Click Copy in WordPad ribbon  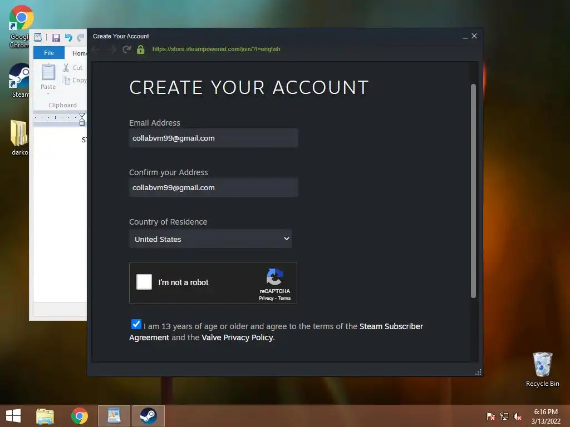point(75,80)
